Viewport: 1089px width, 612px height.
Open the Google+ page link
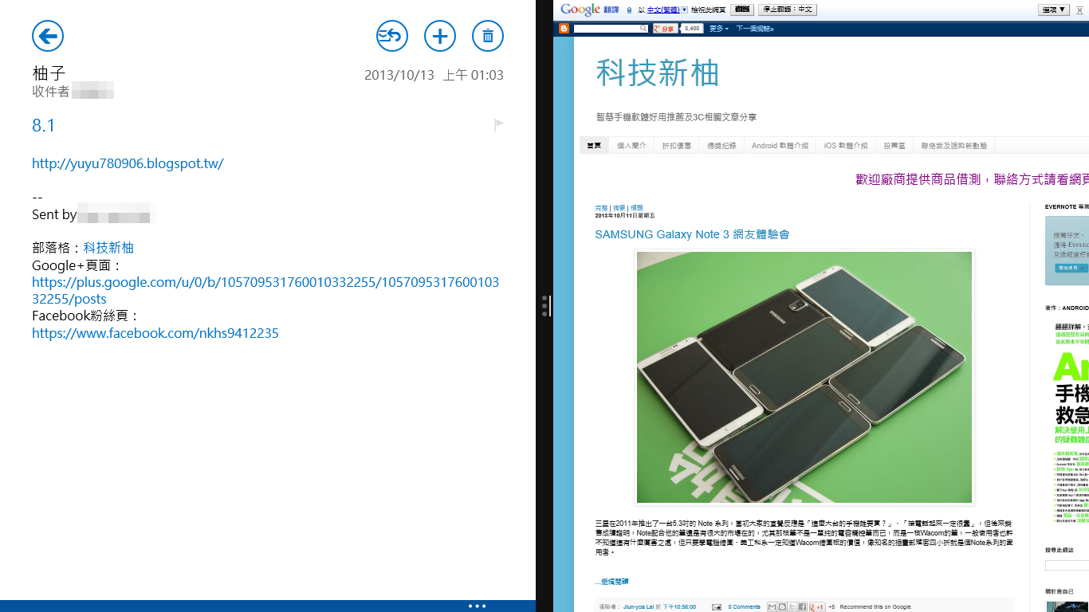click(265, 291)
